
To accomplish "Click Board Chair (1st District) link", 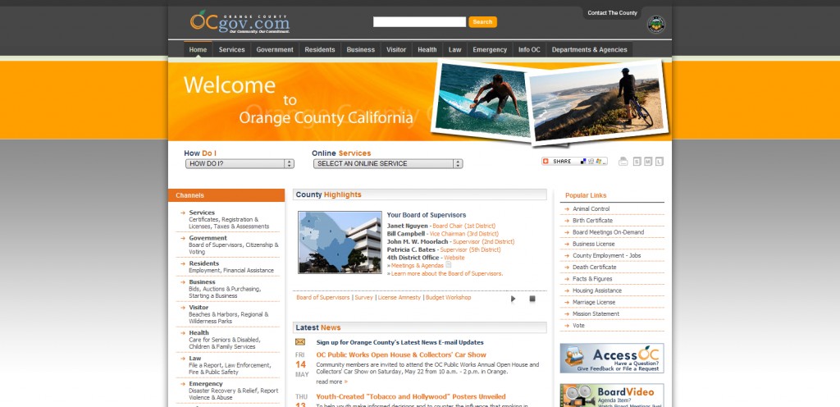I will (x=464, y=226).
